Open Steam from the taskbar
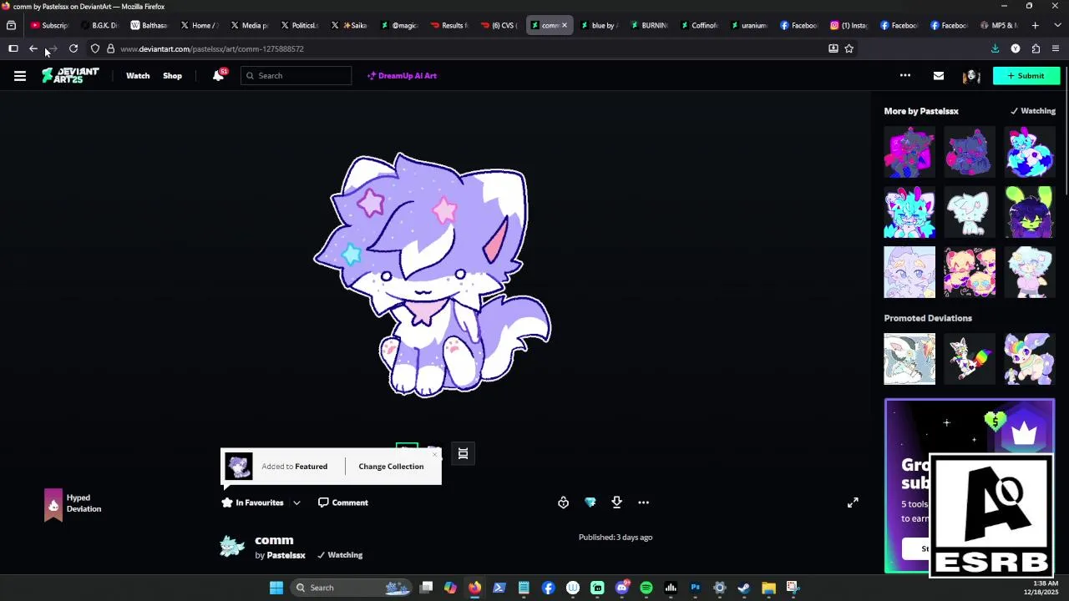 [x=744, y=588]
